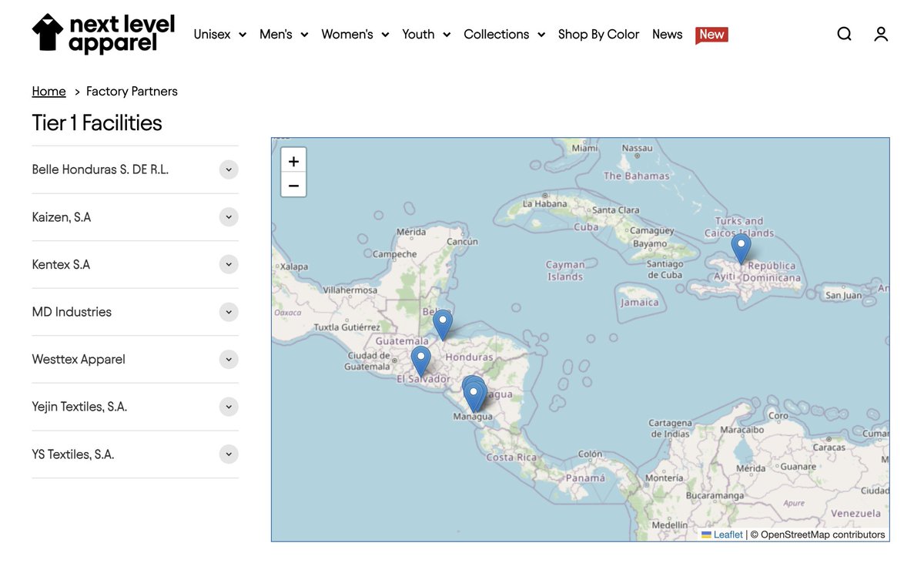Screen dimensions: 924x563
Task: Expand the MD Industries chevron
Action: click(229, 312)
